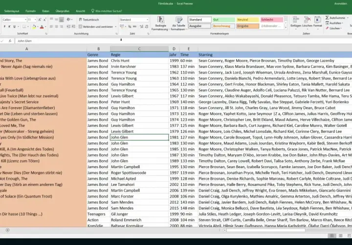Screen dimensions: 352x245
Task: Align text left
Action: pyautogui.click(x=51, y=26)
